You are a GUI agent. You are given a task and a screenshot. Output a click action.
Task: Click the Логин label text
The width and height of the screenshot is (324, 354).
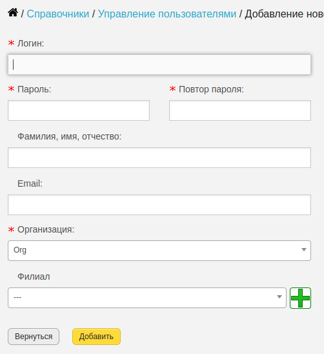(x=31, y=43)
